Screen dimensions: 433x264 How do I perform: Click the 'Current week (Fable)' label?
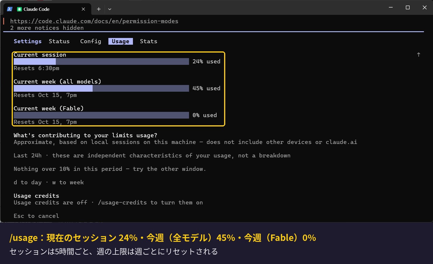coord(49,108)
